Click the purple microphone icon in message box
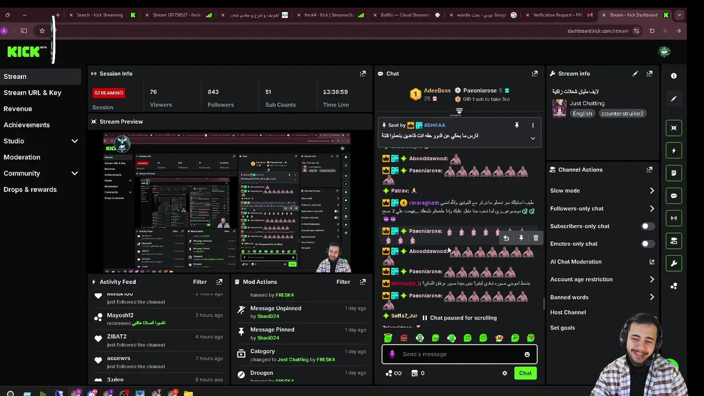 pos(392,355)
